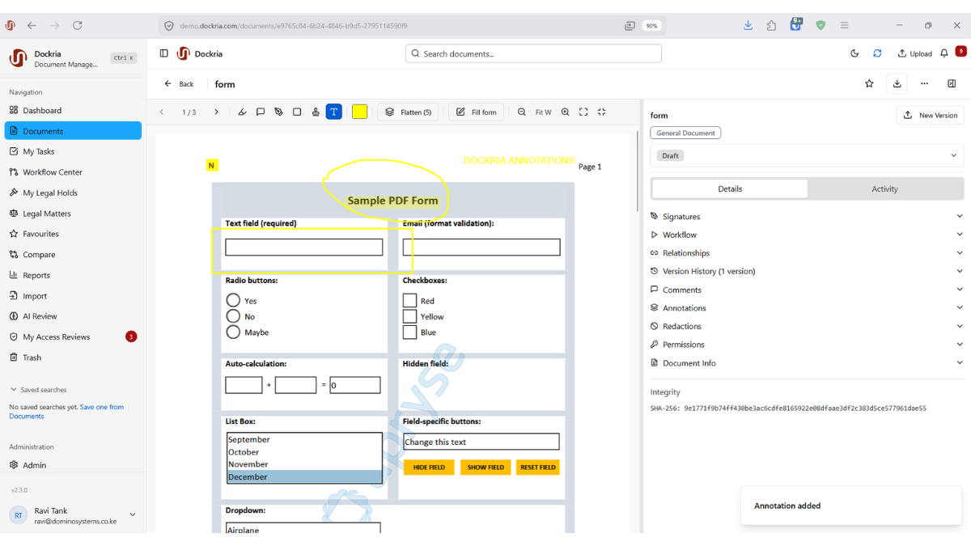971x546 pixels.
Task: Toggle the left sidebar panel icon
Action: click(x=164, y=53)
